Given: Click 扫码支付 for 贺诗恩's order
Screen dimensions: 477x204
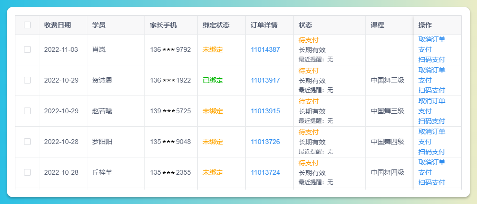Looking at the screenshot, I should tap(432, 90).
